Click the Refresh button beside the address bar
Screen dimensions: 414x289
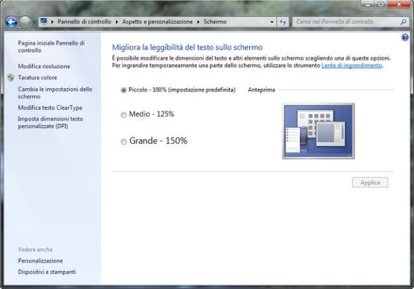pyautogui.click(x=282, y=22)
